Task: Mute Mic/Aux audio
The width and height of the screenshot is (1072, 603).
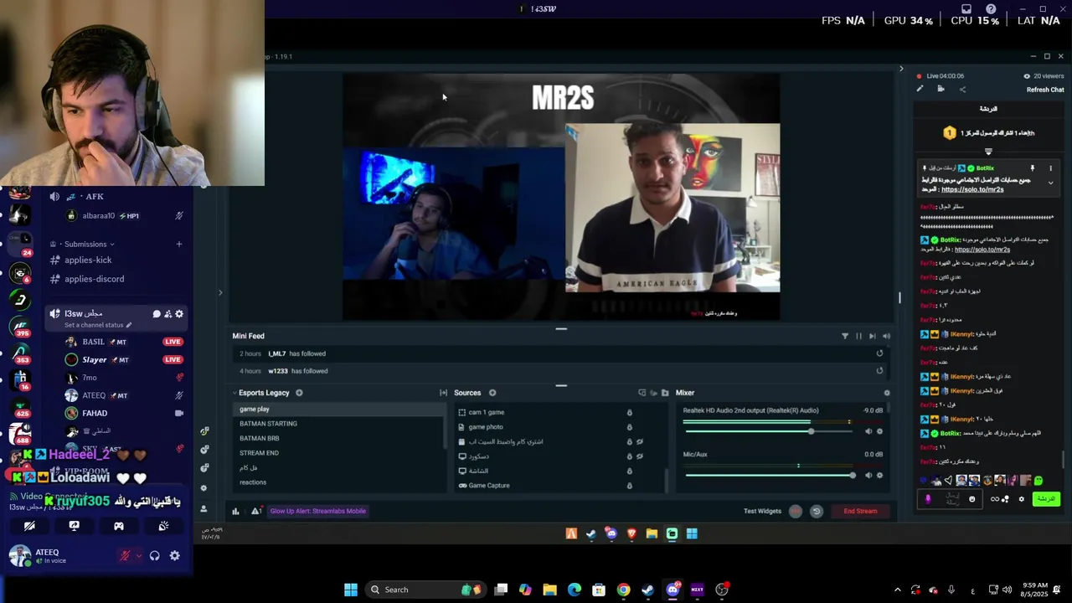Action: 868,476
